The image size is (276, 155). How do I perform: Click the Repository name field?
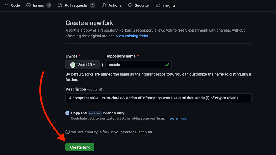click(139, 65)
